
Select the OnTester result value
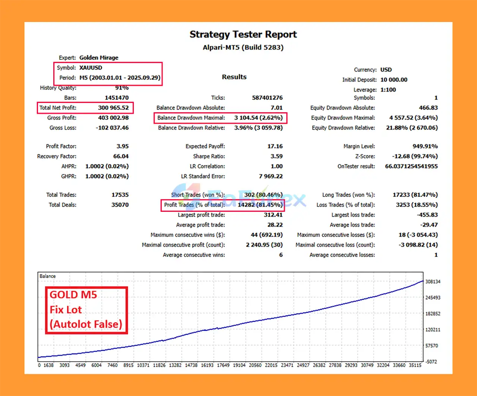(x=411, y=166)
